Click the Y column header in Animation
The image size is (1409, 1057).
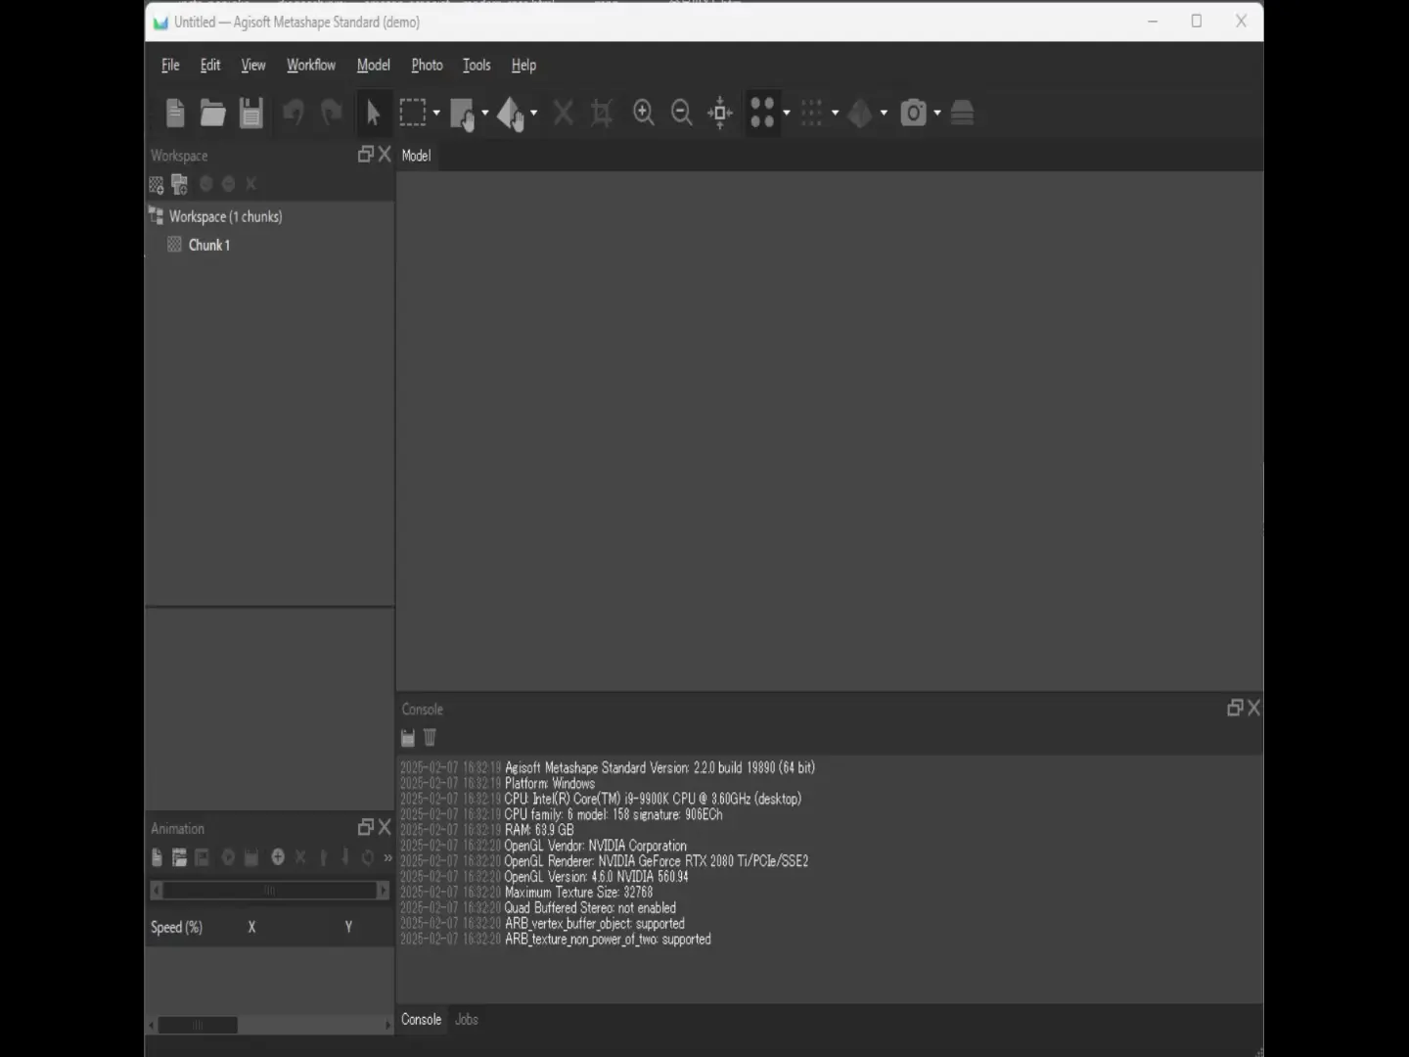click(x=348, y=928)
